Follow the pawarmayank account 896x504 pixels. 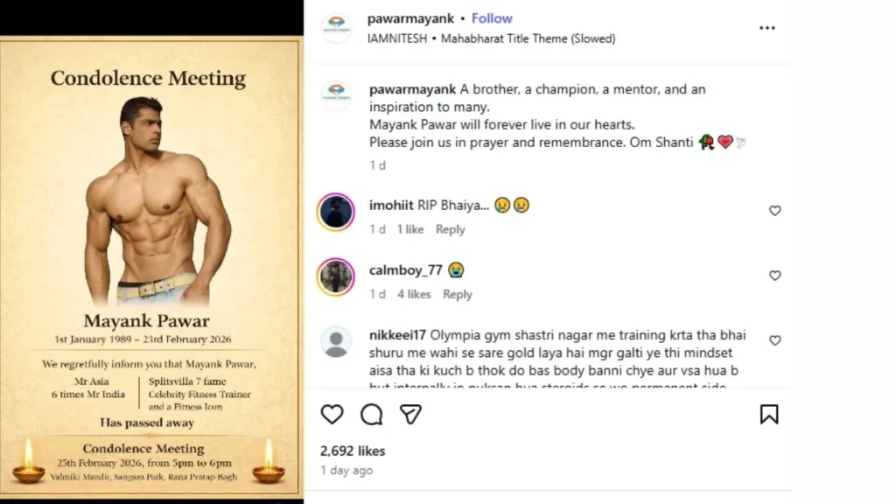[x=492, y=18]
